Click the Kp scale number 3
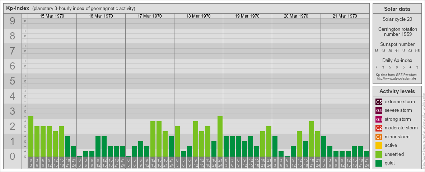Viewport: 425px width, 172px height. click(13, 111)
